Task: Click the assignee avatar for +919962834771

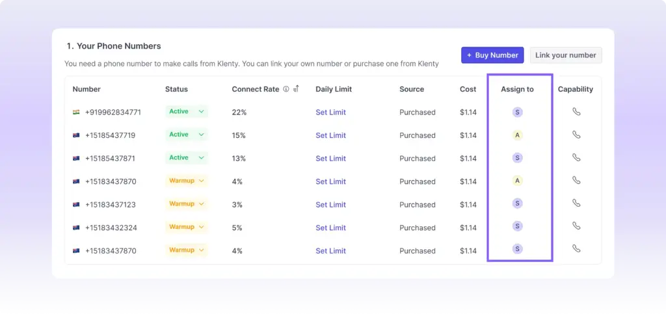Action: point(518,112)
